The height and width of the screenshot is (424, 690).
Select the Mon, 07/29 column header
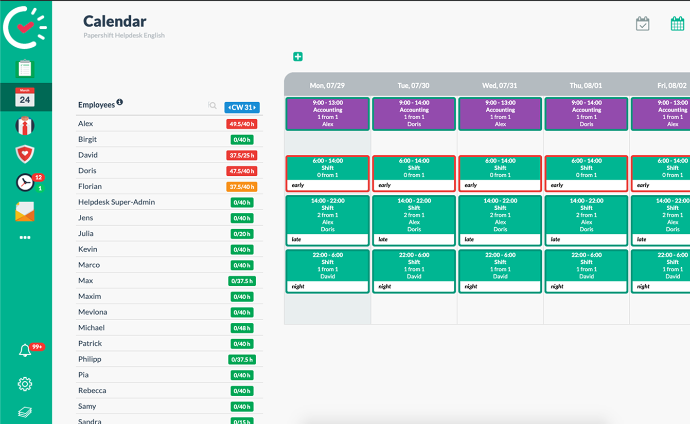[327, 85]
